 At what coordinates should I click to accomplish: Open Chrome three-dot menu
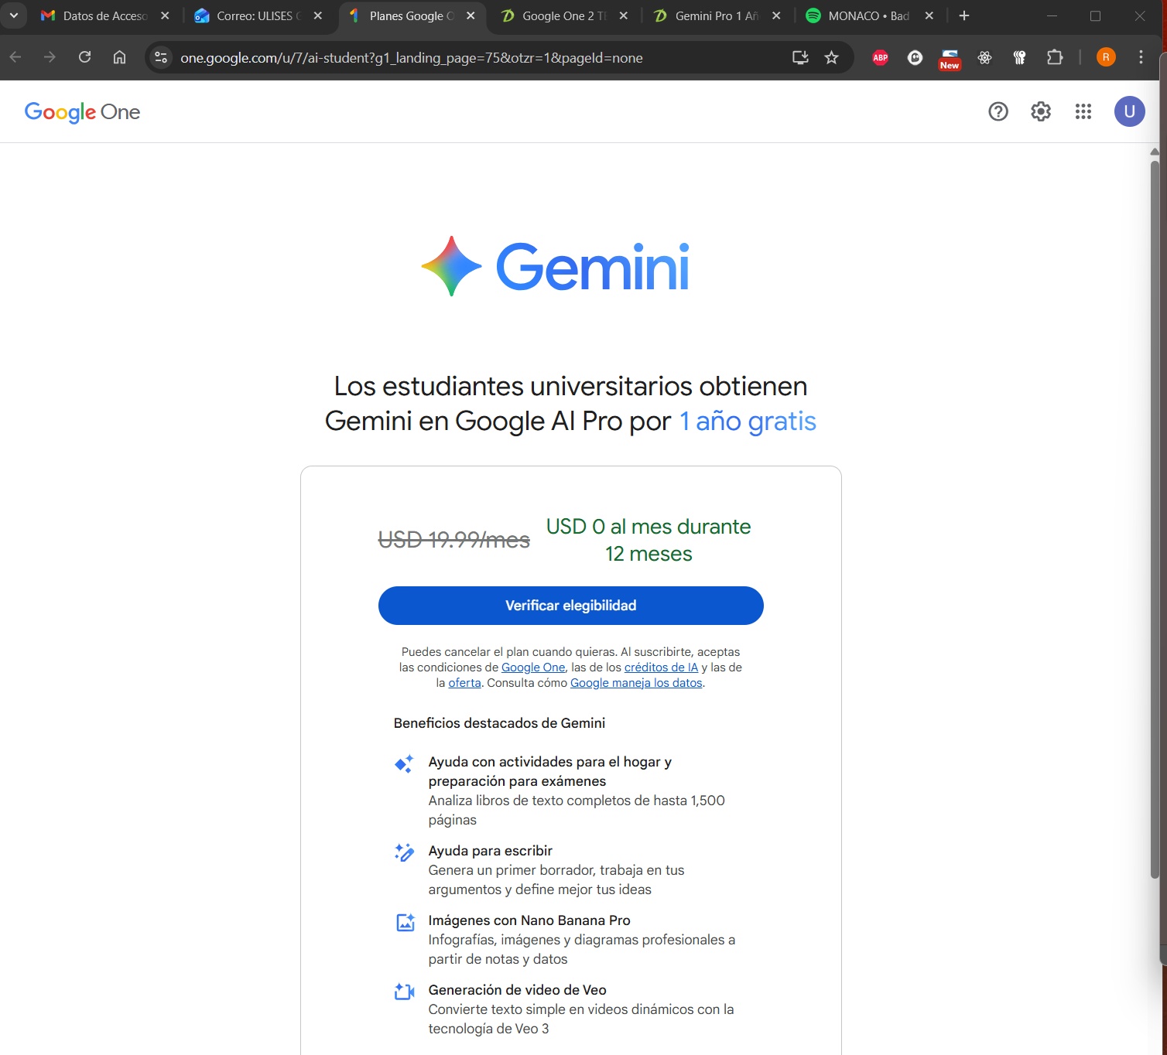pyautogui.click(x=1141, y=57)
